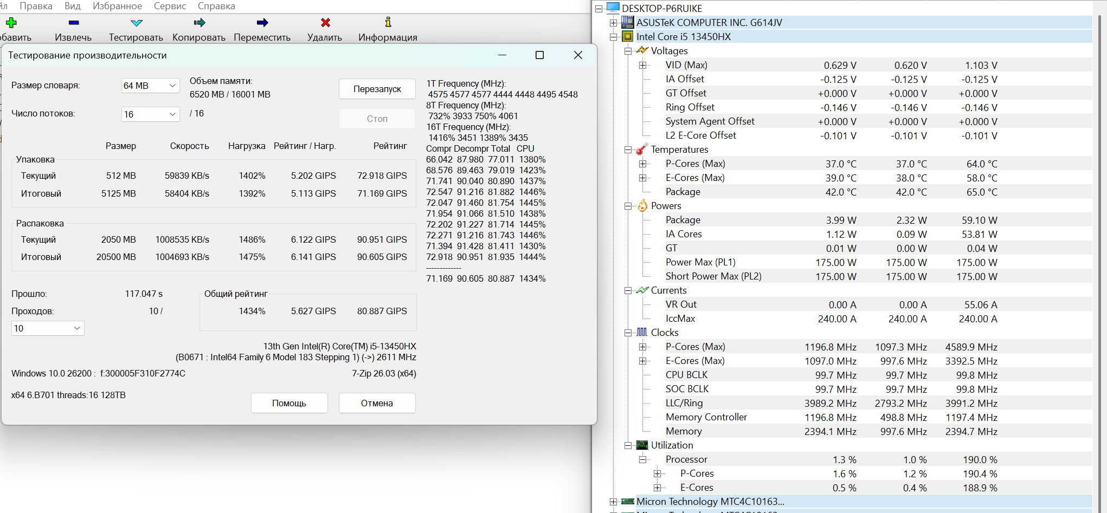The width and height of the screenshot is (1107, 513).
Task: Click the Intel Core i5 CPU chip icon
Action: 627,36
